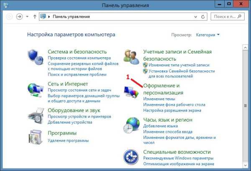Open the 'Категория' view dropdown
Image resolution: width=251 pixels, height=171 pixels.
pyautogui.click(x=207, y=35)
